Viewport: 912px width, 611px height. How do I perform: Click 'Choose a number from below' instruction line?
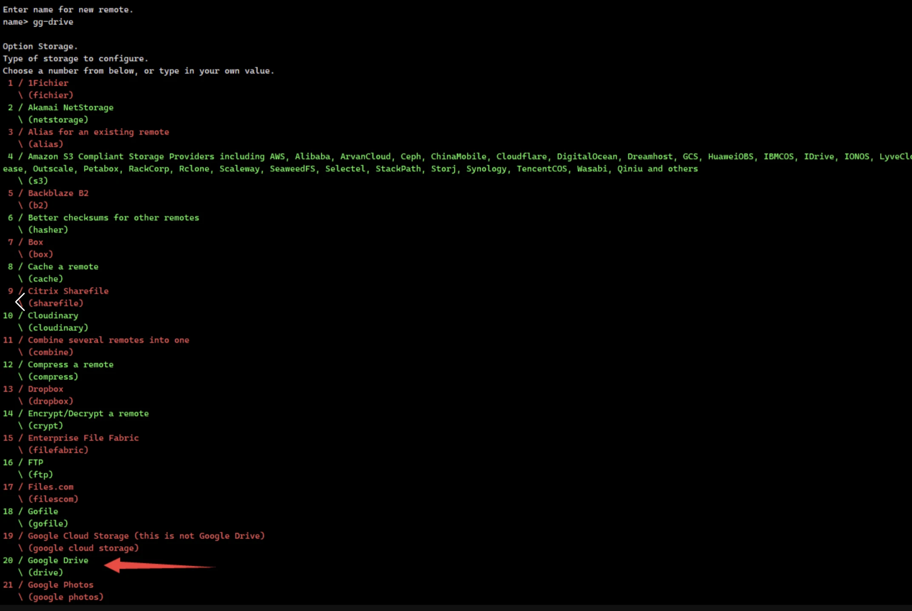139,71
